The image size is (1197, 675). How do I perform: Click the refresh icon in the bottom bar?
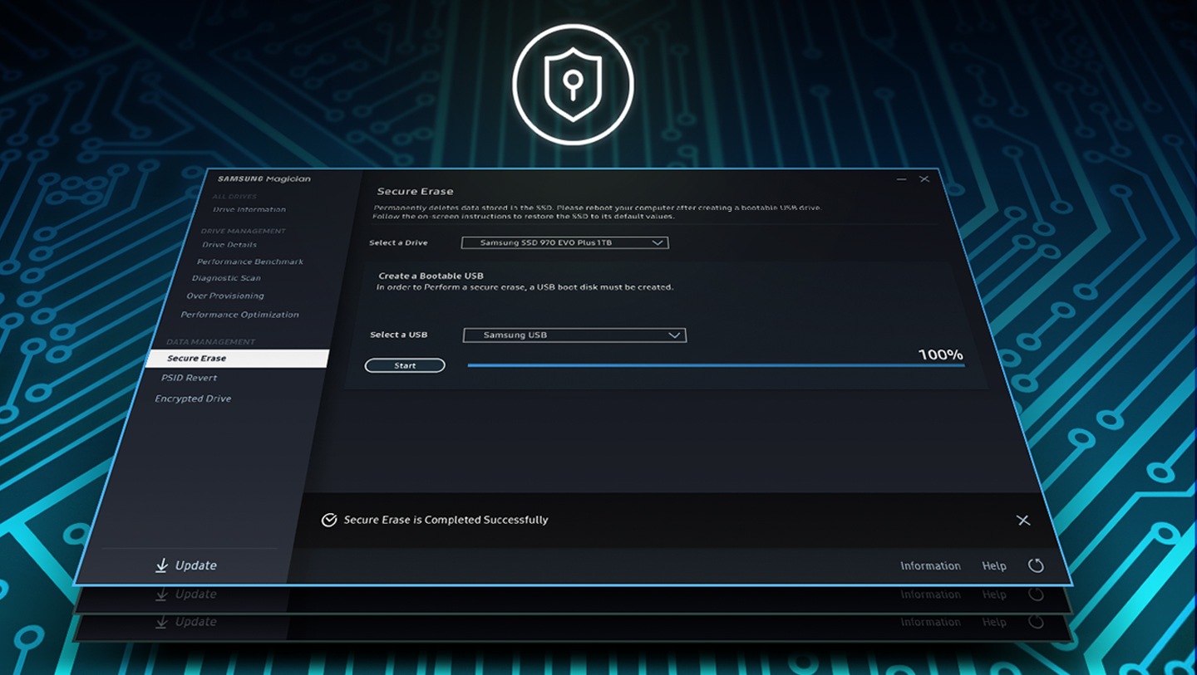pyautogui.click(x=1035, y=565)
